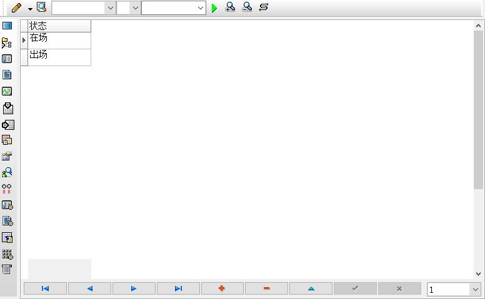Click the checkmark post changes button
The image size is (485, 299).
click(355, 288)
